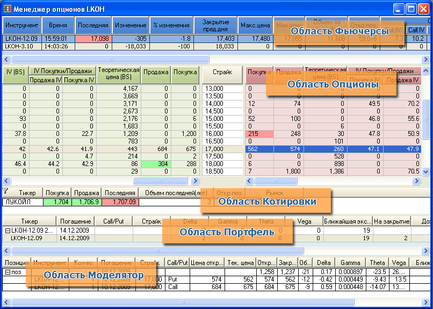Click right arrow of call-side options horizontal scrollbar
This screenshot has height=309, width=433.
point(195,181)
